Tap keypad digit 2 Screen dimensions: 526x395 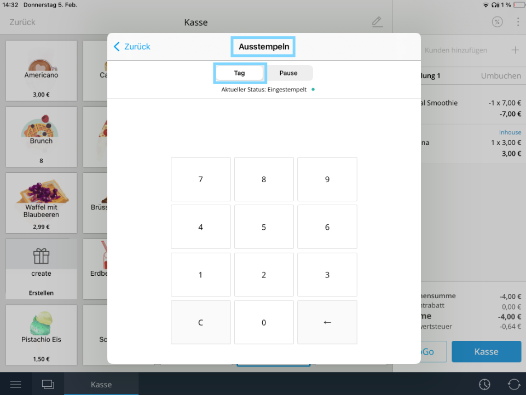pos(264,275)
